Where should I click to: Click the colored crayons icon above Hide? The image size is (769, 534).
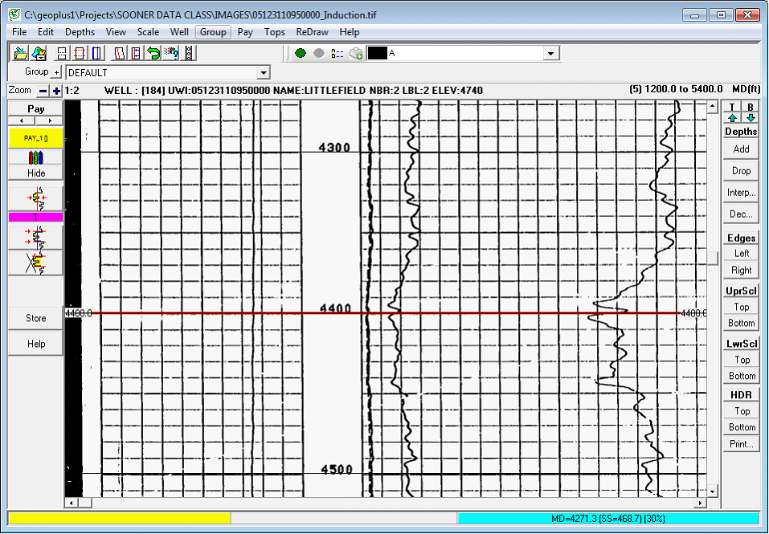click(36, 158)
